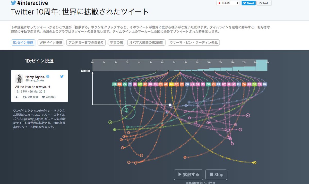Click the 1D:ゼイン脱退 heading above the tweet
Viewport: 309px width, 184px height.
[39, 61]
